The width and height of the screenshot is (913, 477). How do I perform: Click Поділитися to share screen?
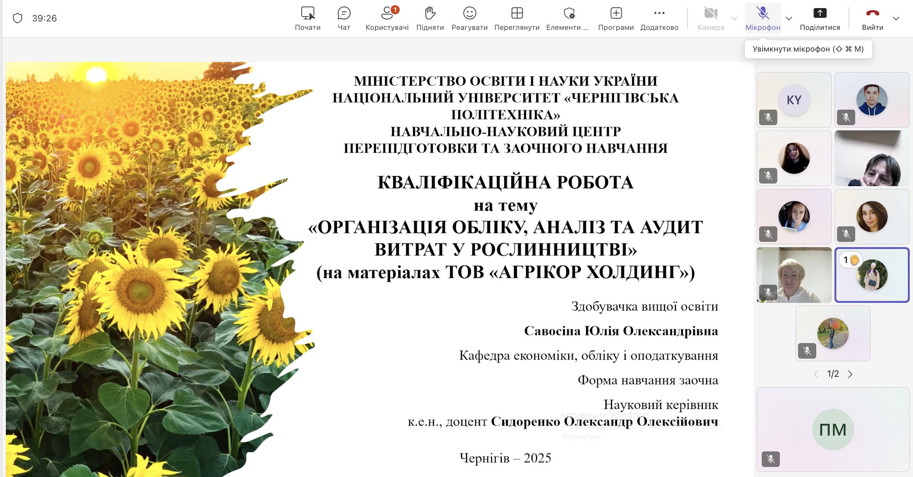819,18
